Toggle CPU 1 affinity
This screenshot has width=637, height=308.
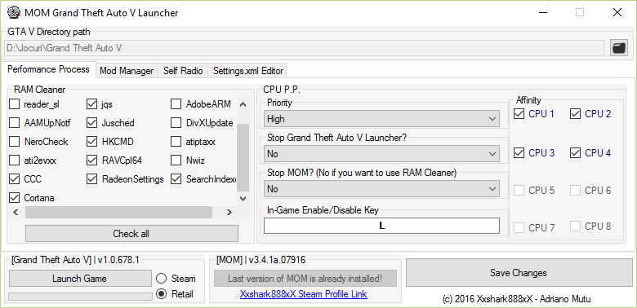coord(519,114)
